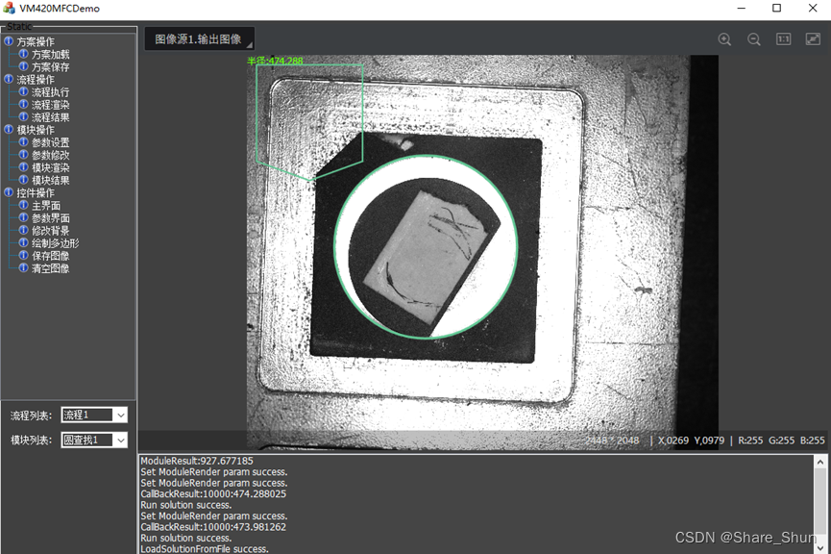The width and height of the screenshot is (831, 554).
Task: Minimize the VM420MFCDemo window
Action: (x=742, y=8)
